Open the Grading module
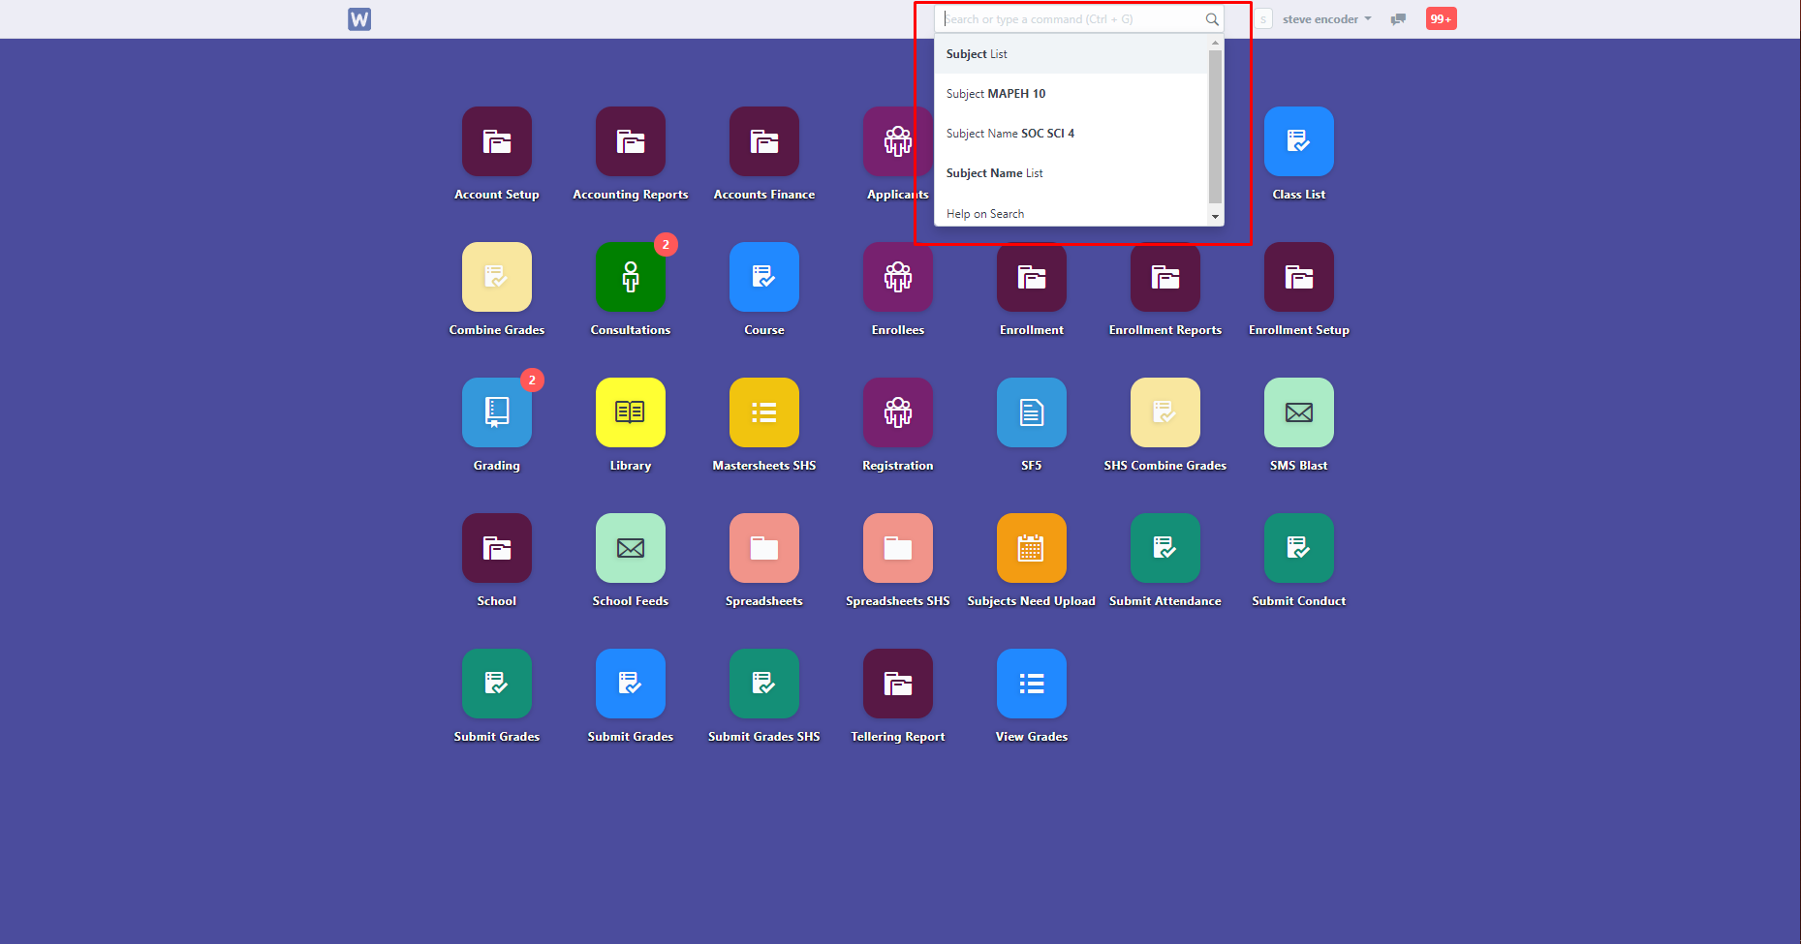Screen dimensions: 1801x944 point(497,412)
